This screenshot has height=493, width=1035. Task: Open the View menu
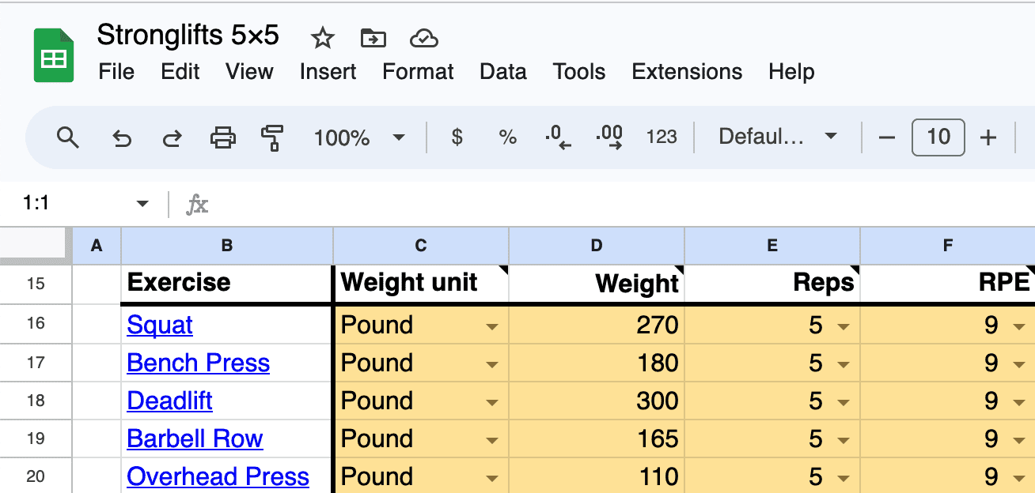click(249, 72)
